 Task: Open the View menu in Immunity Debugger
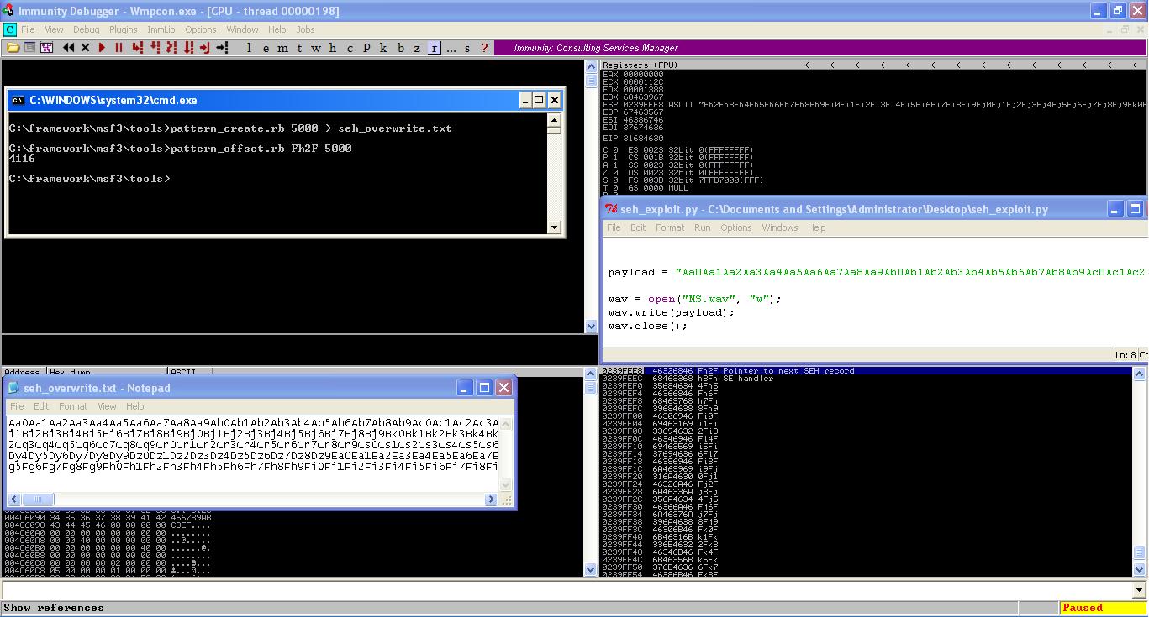(x=54, y=29)
